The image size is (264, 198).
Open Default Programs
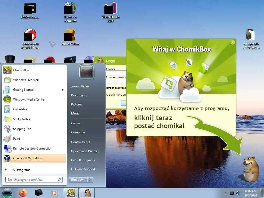click(x=83, y=160)
